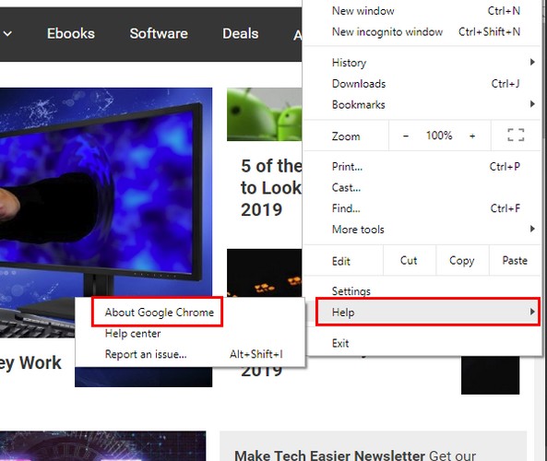
Task: Open Help center from the submenu
Action: [x=133, y=334]
